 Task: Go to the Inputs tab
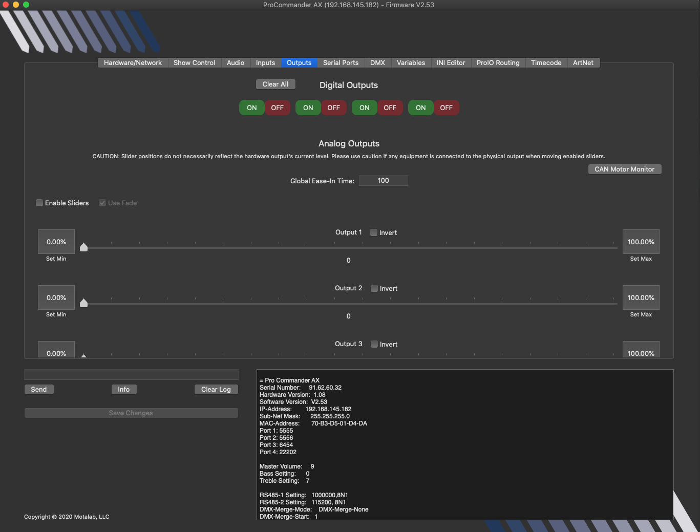[x=265, y=62]
